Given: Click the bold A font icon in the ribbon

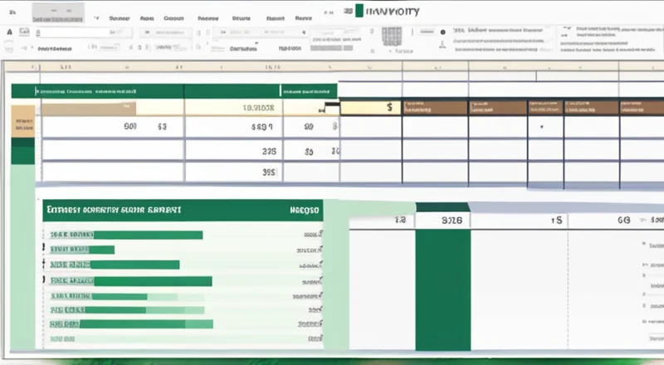Looking at the screenshot, I should tap(9, 32).
